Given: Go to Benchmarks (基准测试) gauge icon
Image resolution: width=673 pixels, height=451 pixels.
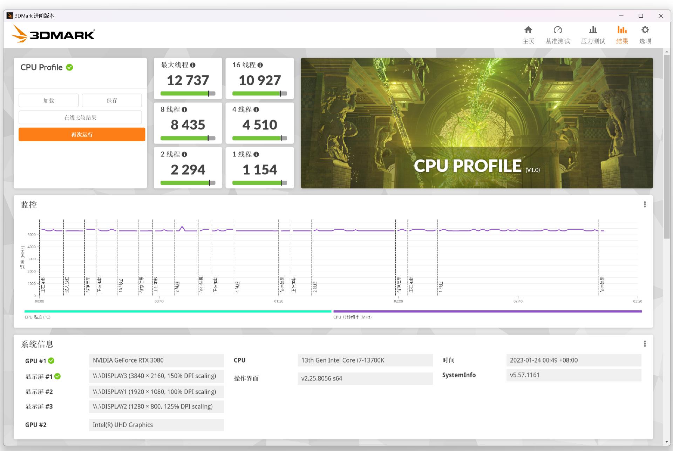Looking at the screenshot, I should click(x=557, y=30).
